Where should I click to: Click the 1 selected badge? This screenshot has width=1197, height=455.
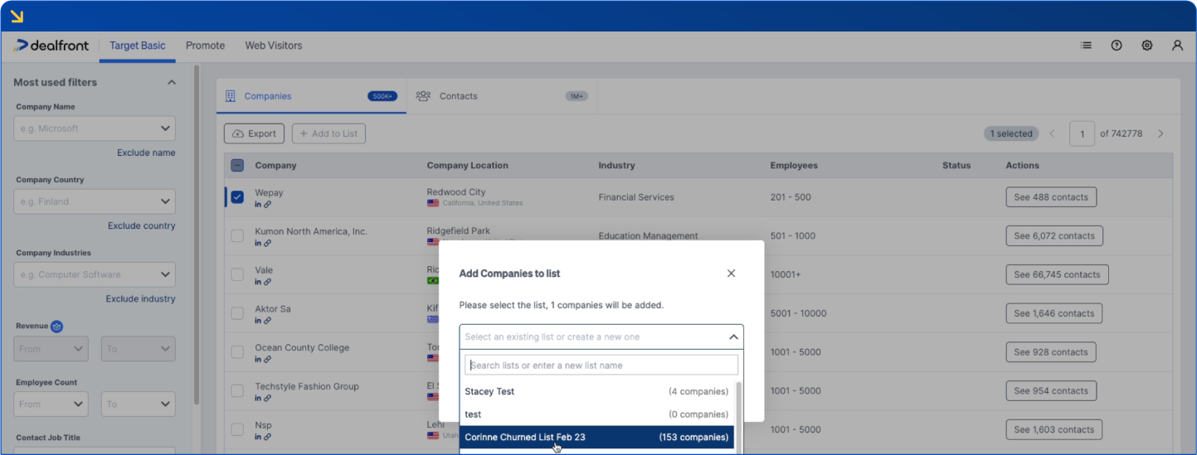point(1011,133)
